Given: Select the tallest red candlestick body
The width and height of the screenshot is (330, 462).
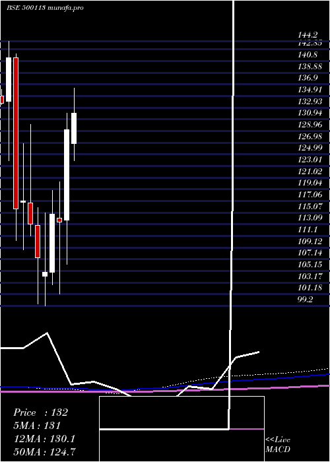Looking at the screenshot, I should 16,133.
